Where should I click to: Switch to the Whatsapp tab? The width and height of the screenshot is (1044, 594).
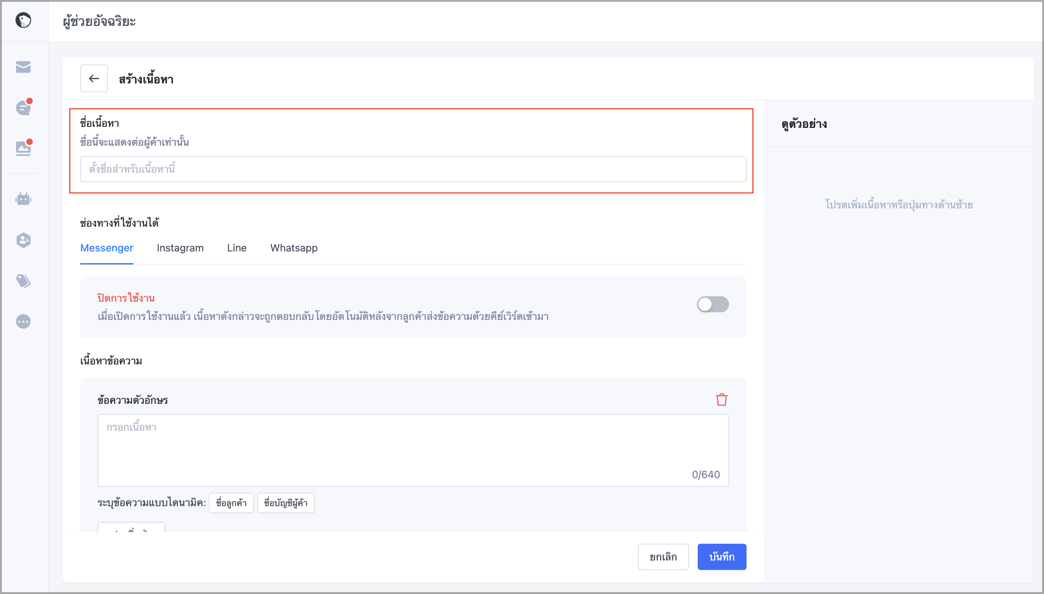(x=294, y=248)
